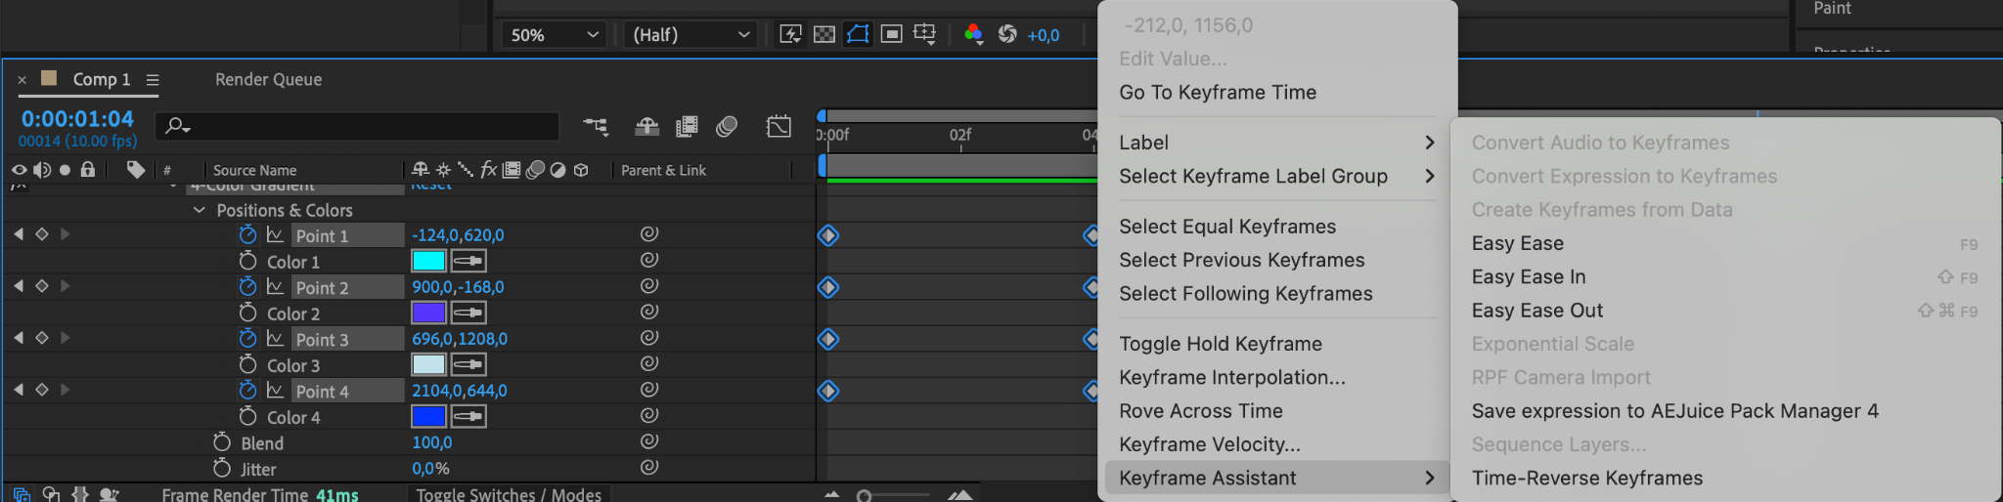Image resolution: width=2003 pixels, height=502 pixels.
Task: Collapse the Positions & Colors group
Action: click(200, 210)
